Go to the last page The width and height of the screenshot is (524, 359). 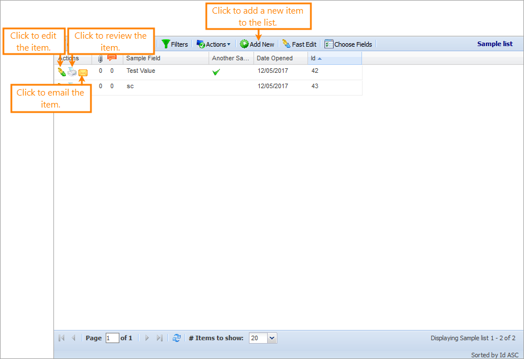tap(159, 338)
